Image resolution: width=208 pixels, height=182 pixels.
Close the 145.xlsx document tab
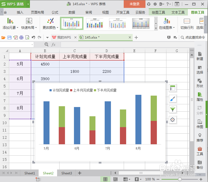pyautogui.click(x=130, y=37)
